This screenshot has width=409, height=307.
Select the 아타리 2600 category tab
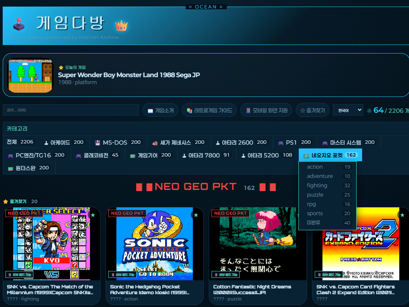tap(241, 142)
